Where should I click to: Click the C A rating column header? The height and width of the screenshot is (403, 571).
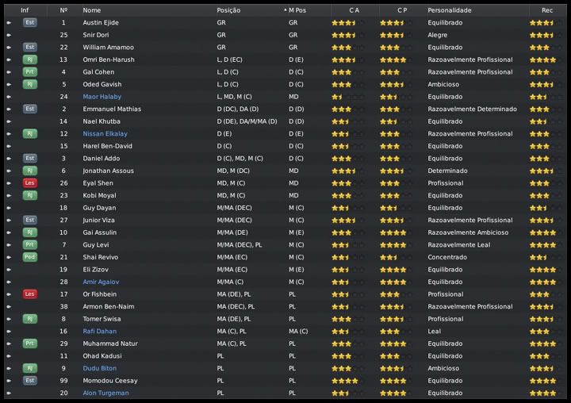pyautogui.click(x=354, y=10)
